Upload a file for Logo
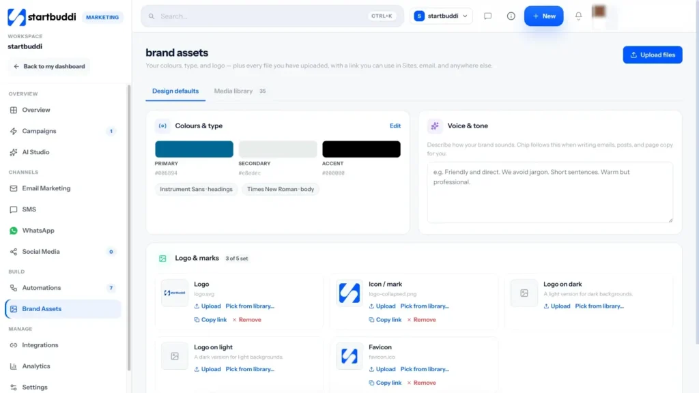Image resolution: width=699 pixels, height=393 pixels. click(208, 306)
